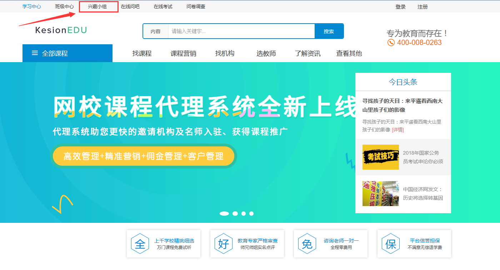Select the 全 hexagon icon for free course trials
This screenshot has height=270, width=500.
[x=140, y=244]
